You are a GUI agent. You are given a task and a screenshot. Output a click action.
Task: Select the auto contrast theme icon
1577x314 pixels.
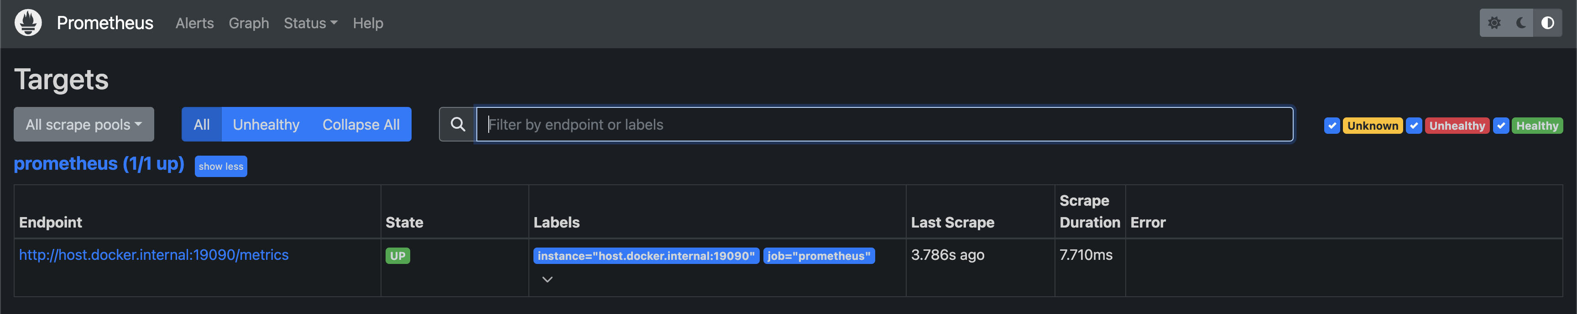coord(1548,23)
